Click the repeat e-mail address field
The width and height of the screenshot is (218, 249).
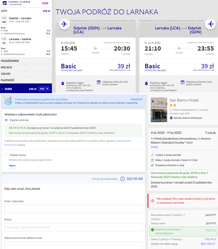73,245
